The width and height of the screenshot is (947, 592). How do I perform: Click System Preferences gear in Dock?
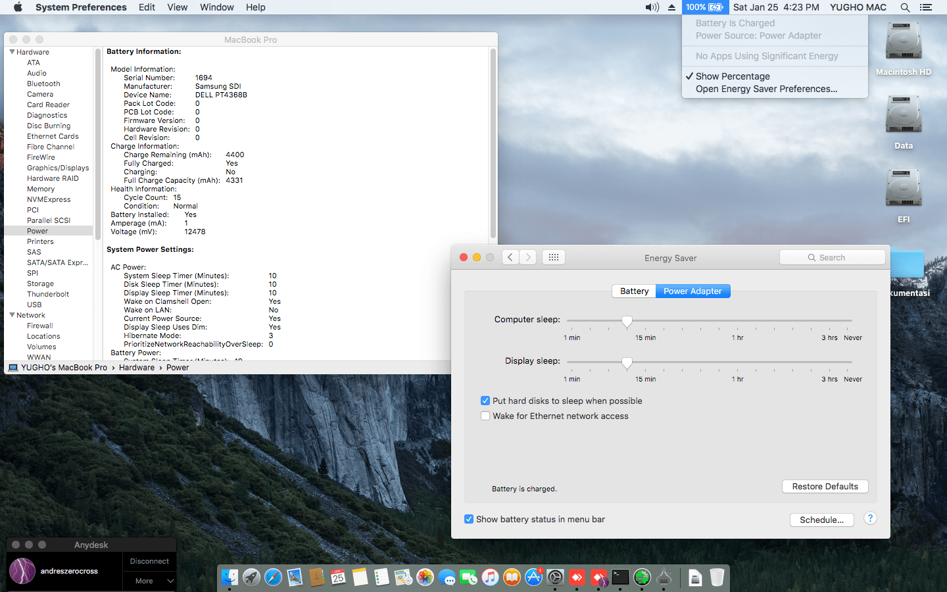(555, 577)
